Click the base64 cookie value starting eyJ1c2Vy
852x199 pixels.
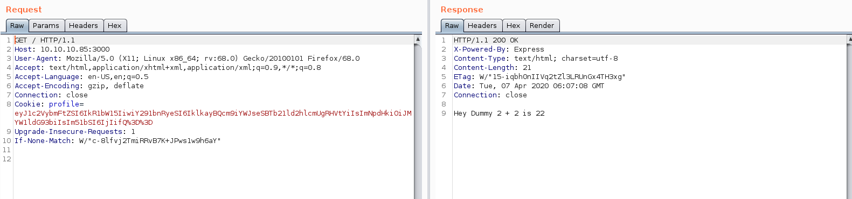(213, 118)
